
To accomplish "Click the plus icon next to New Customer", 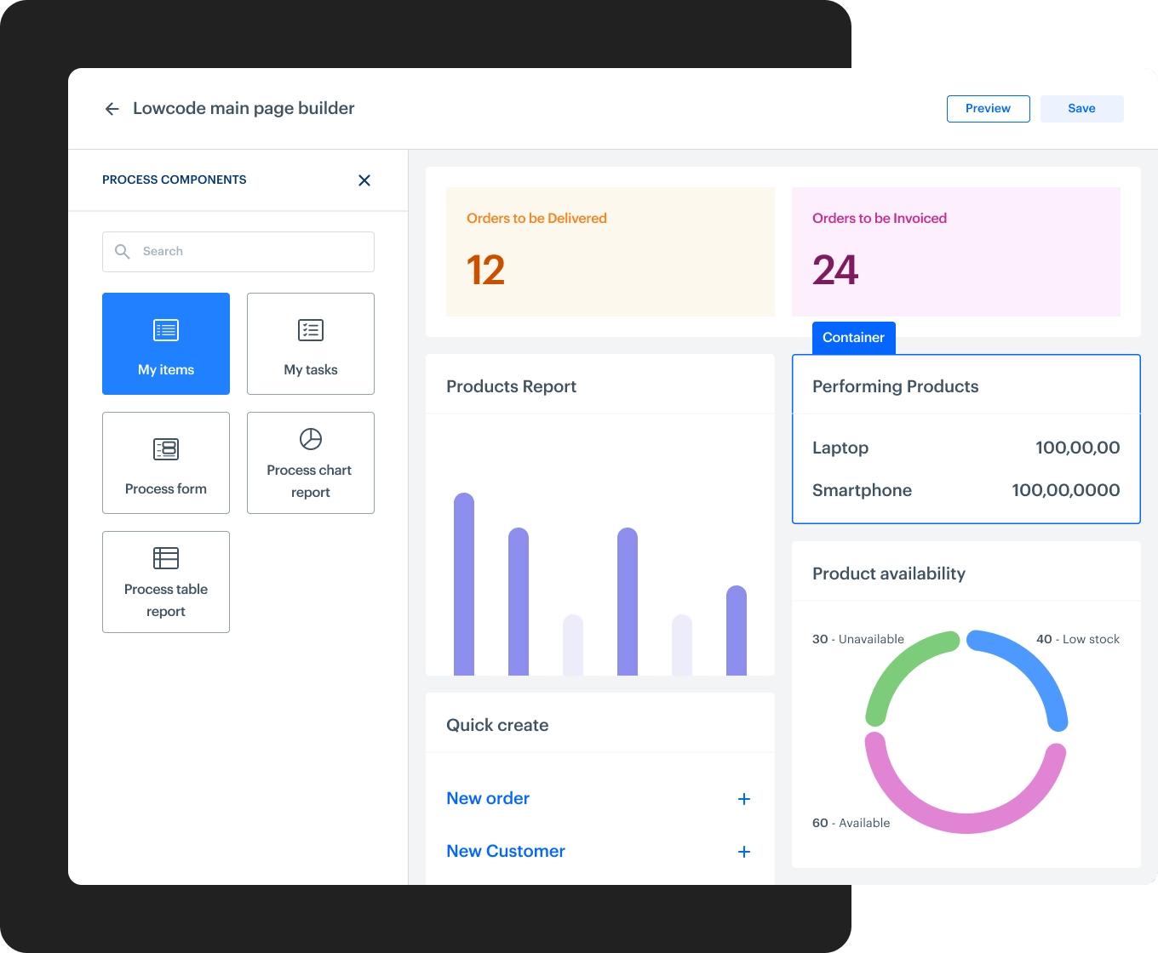I will [743, 852].
